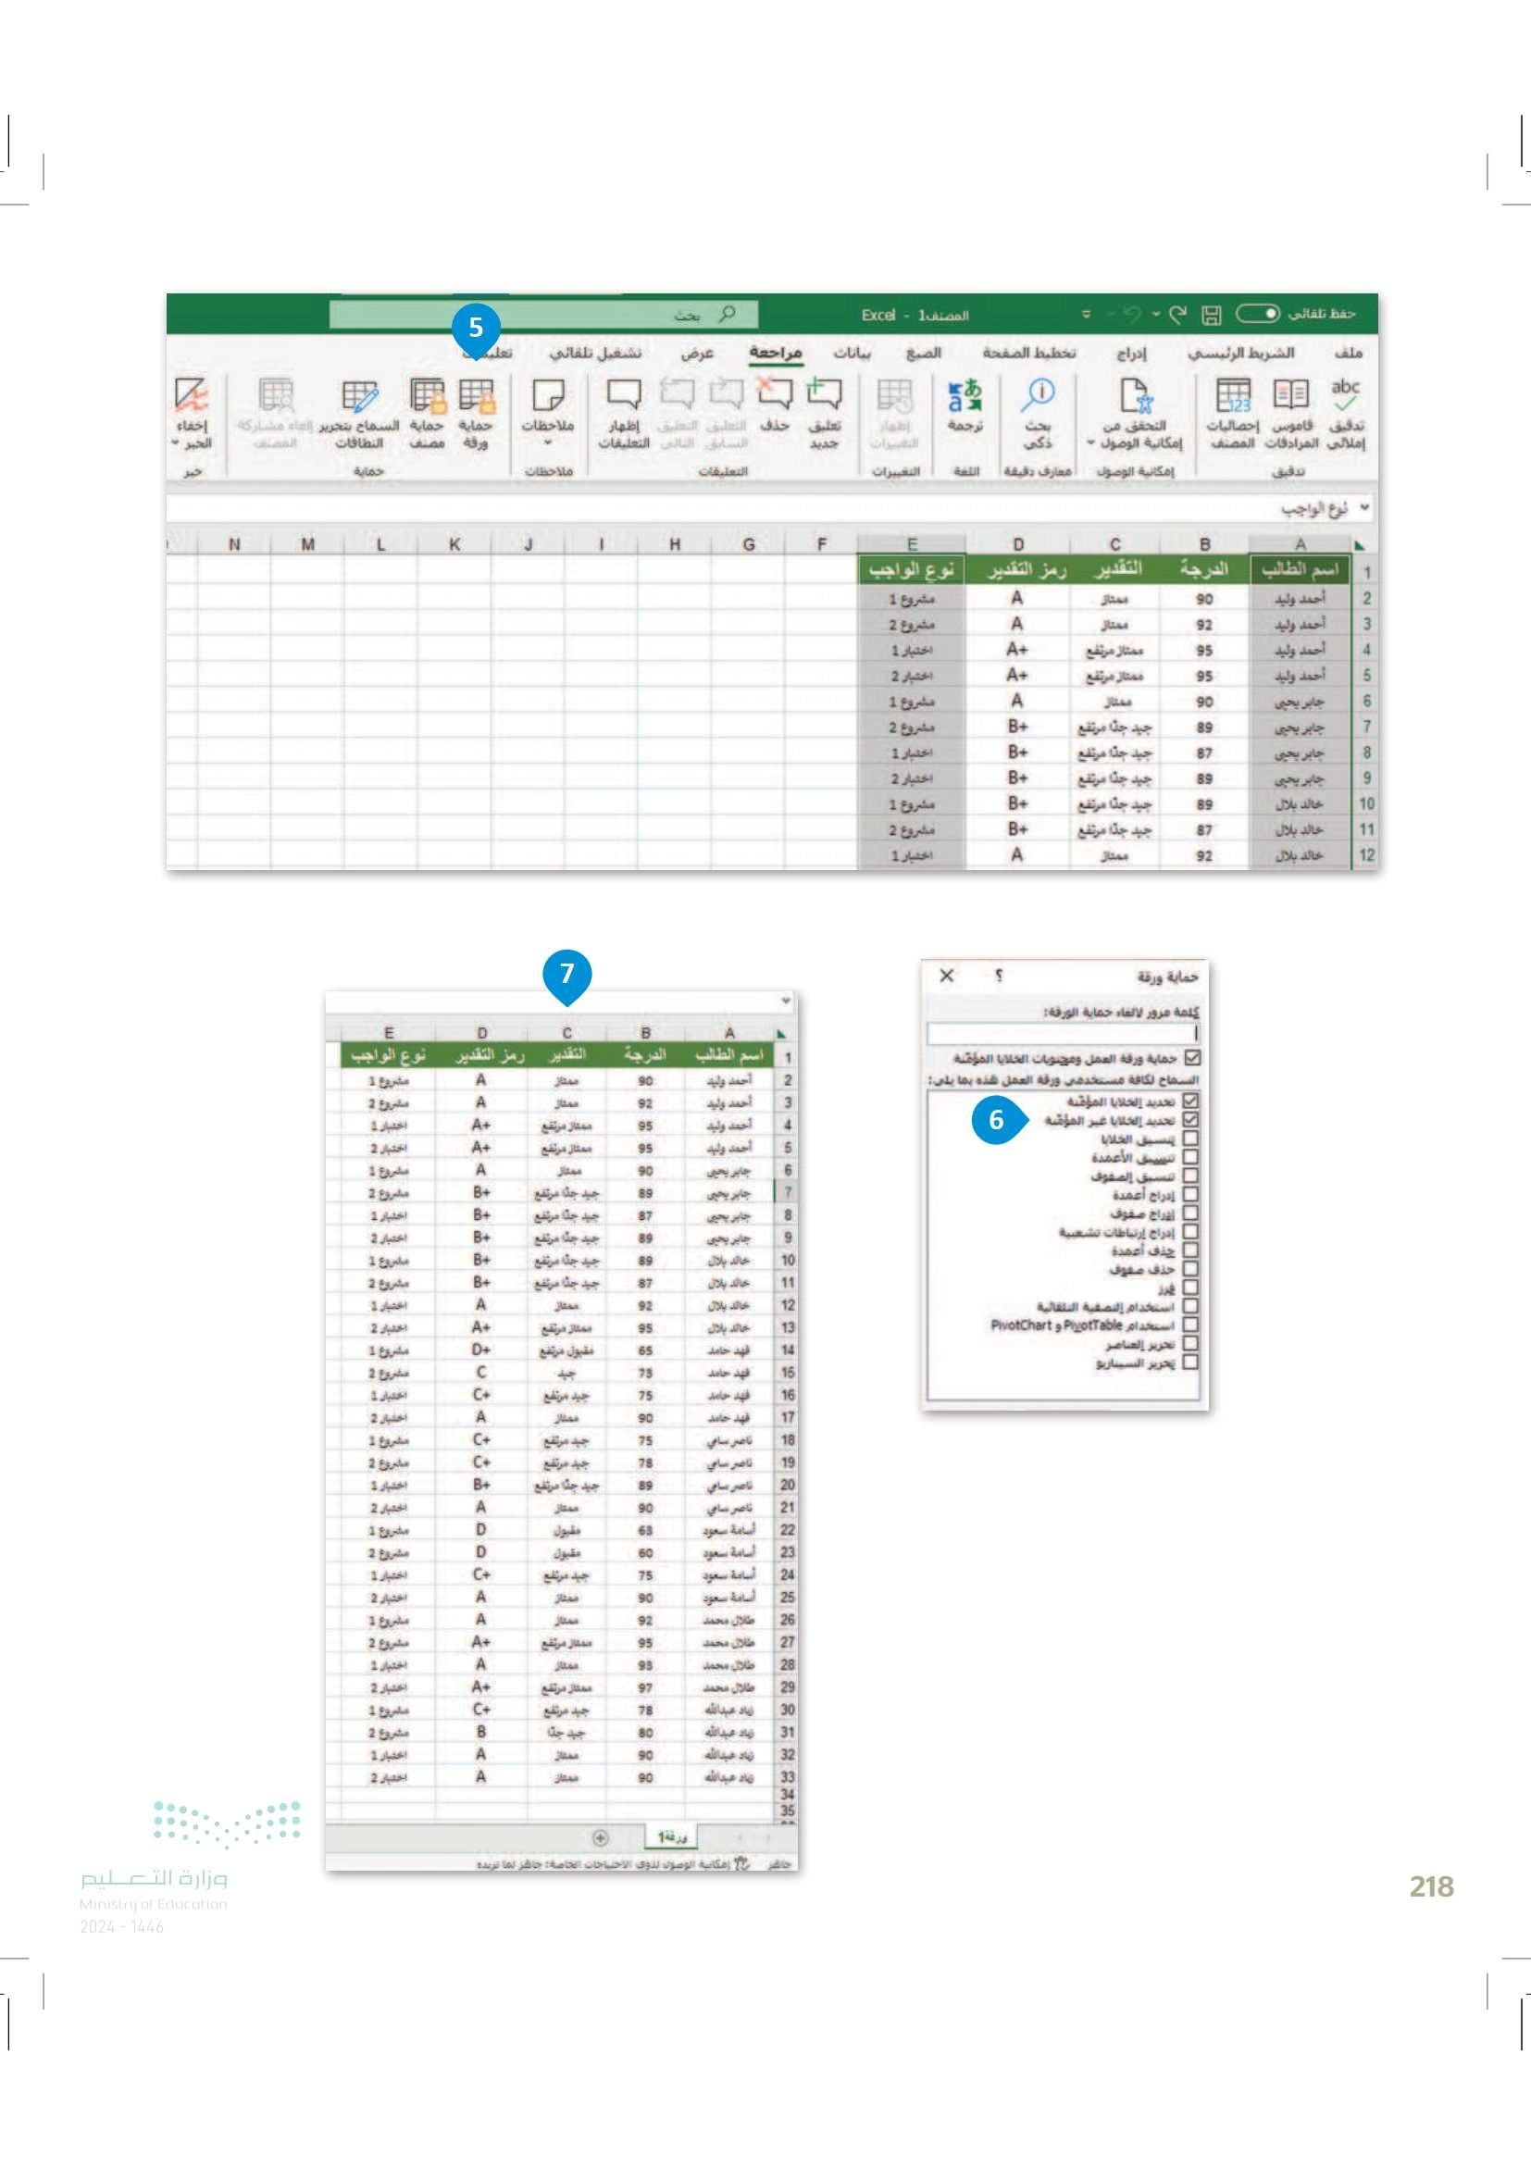Screen dimensions: 1531x2165
Task: Click the Protect Workbook (حماية مصنف) icon
Action: [x=427, y=398]
